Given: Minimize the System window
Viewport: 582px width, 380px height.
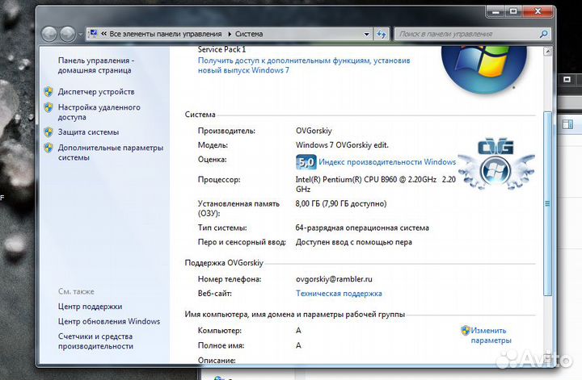Looking at the screenshot, I should click(496, 12).
